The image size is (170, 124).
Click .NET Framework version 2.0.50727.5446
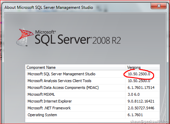coord(141,108)
